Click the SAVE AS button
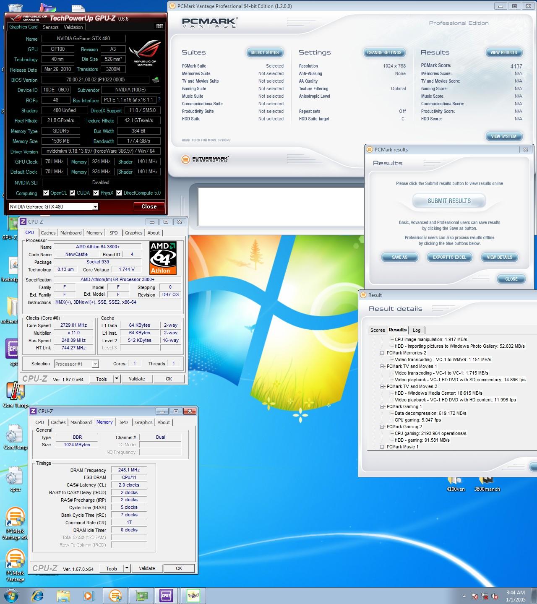Screen dimensions: 537x604 click(399, 257)
